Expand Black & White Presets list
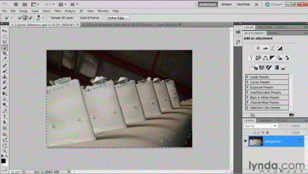The width and height of the screenshot is (308, 174). coord(248,97)
